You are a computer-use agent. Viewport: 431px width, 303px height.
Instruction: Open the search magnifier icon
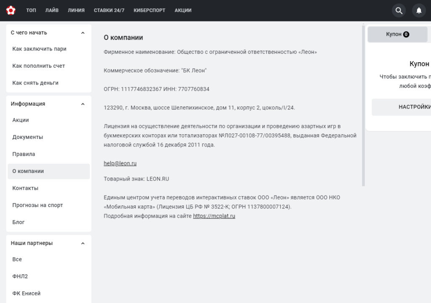tap(399, 11)
